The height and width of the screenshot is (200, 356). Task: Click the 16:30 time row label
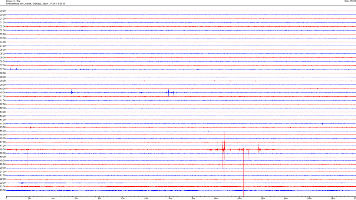(3, 138)
